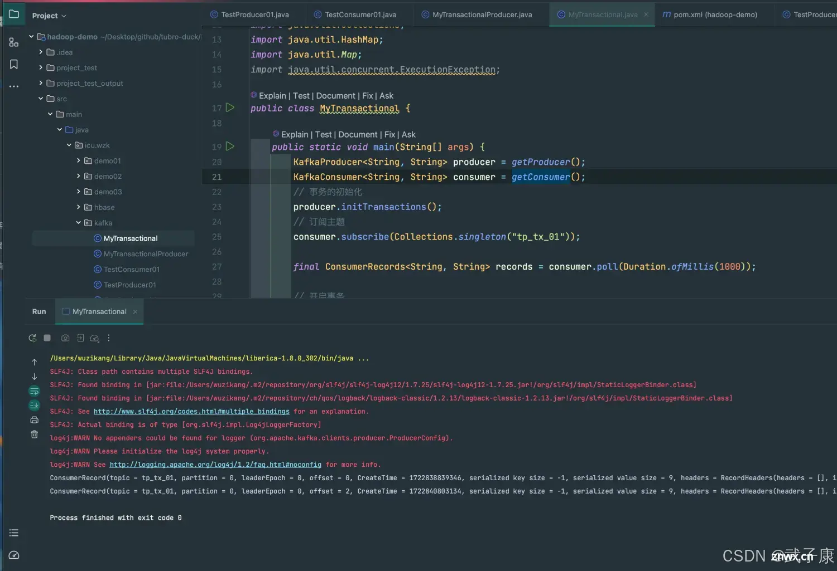
Task: Click "Process finished with exit code 0" text
Action: 116,518
